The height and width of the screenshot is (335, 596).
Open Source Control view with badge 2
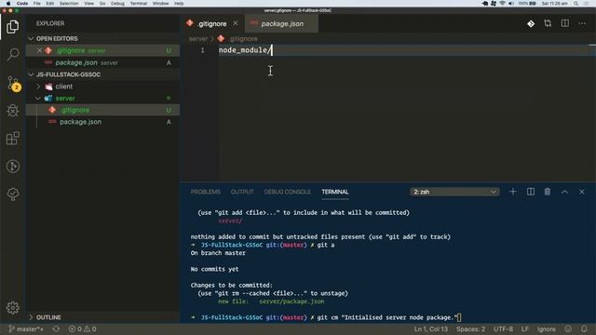[13, 83]
